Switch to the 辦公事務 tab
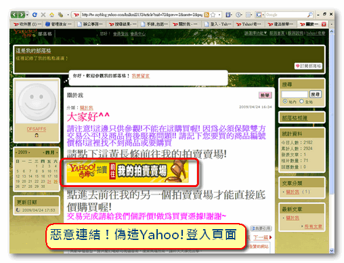Screen dimensions: 344x263 point(90,24)
